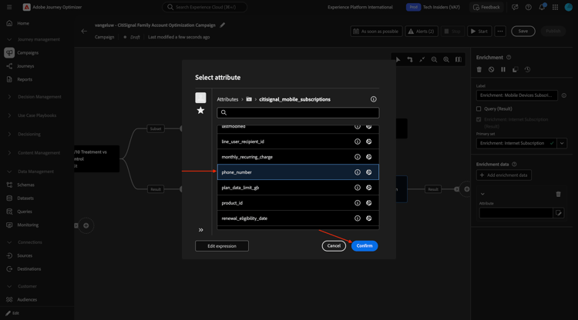Screen dimensions: 578x320
Task: Open the hamburger navigation menu
Action: point(9,7)
